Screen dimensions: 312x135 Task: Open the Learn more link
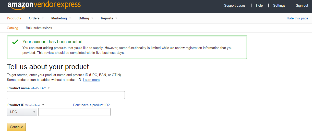(x=91, y=80)
